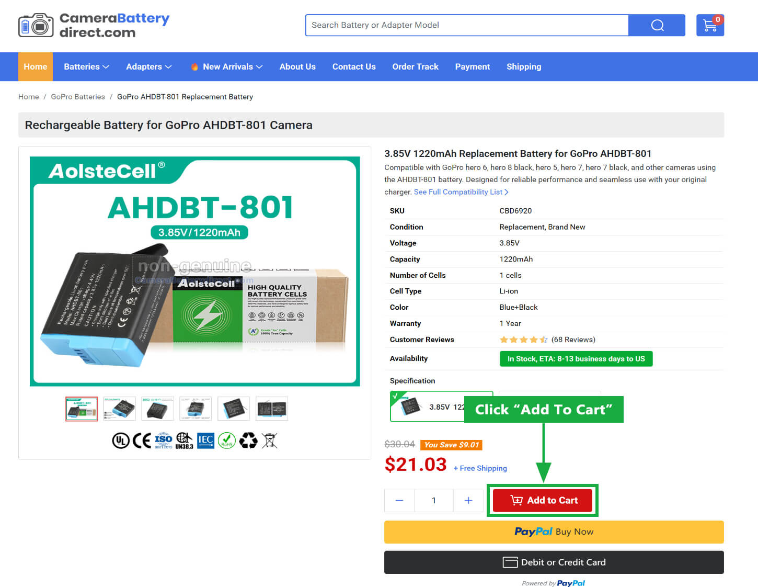Open the About Us page

click(x=297, y=66)
